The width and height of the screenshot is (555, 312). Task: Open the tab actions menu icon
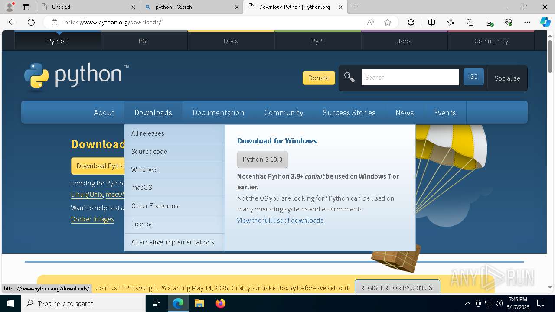[x=26, y=7]
